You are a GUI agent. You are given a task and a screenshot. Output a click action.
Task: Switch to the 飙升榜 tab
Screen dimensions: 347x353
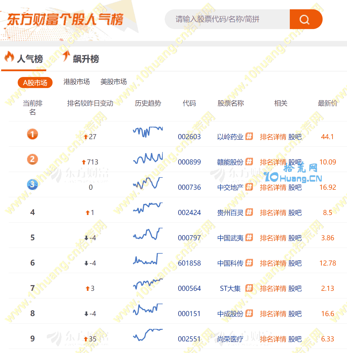coord(81,59)
